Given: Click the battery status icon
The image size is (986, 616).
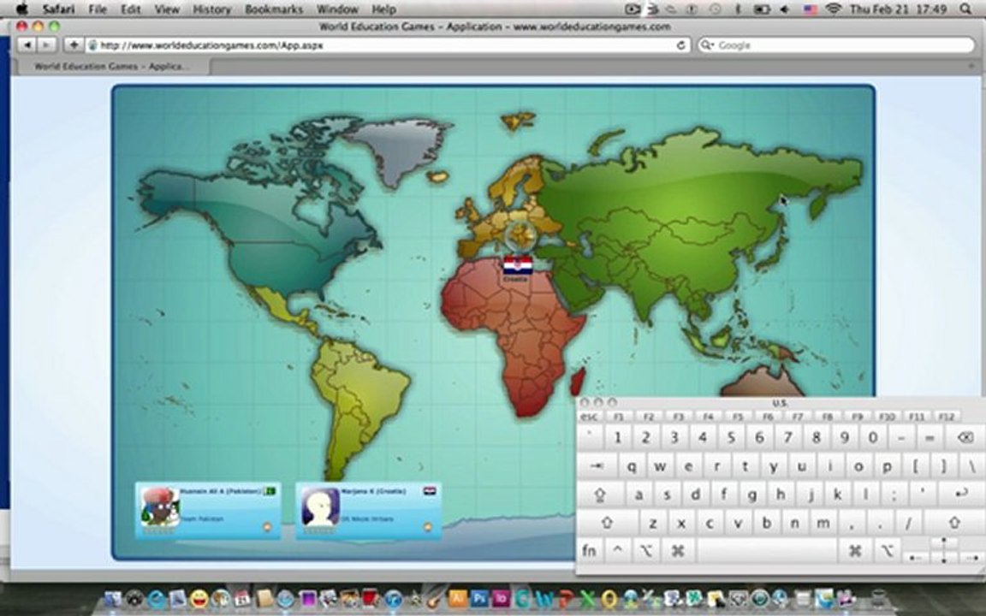Looking at the screenshot, I should tap(762, 9).
